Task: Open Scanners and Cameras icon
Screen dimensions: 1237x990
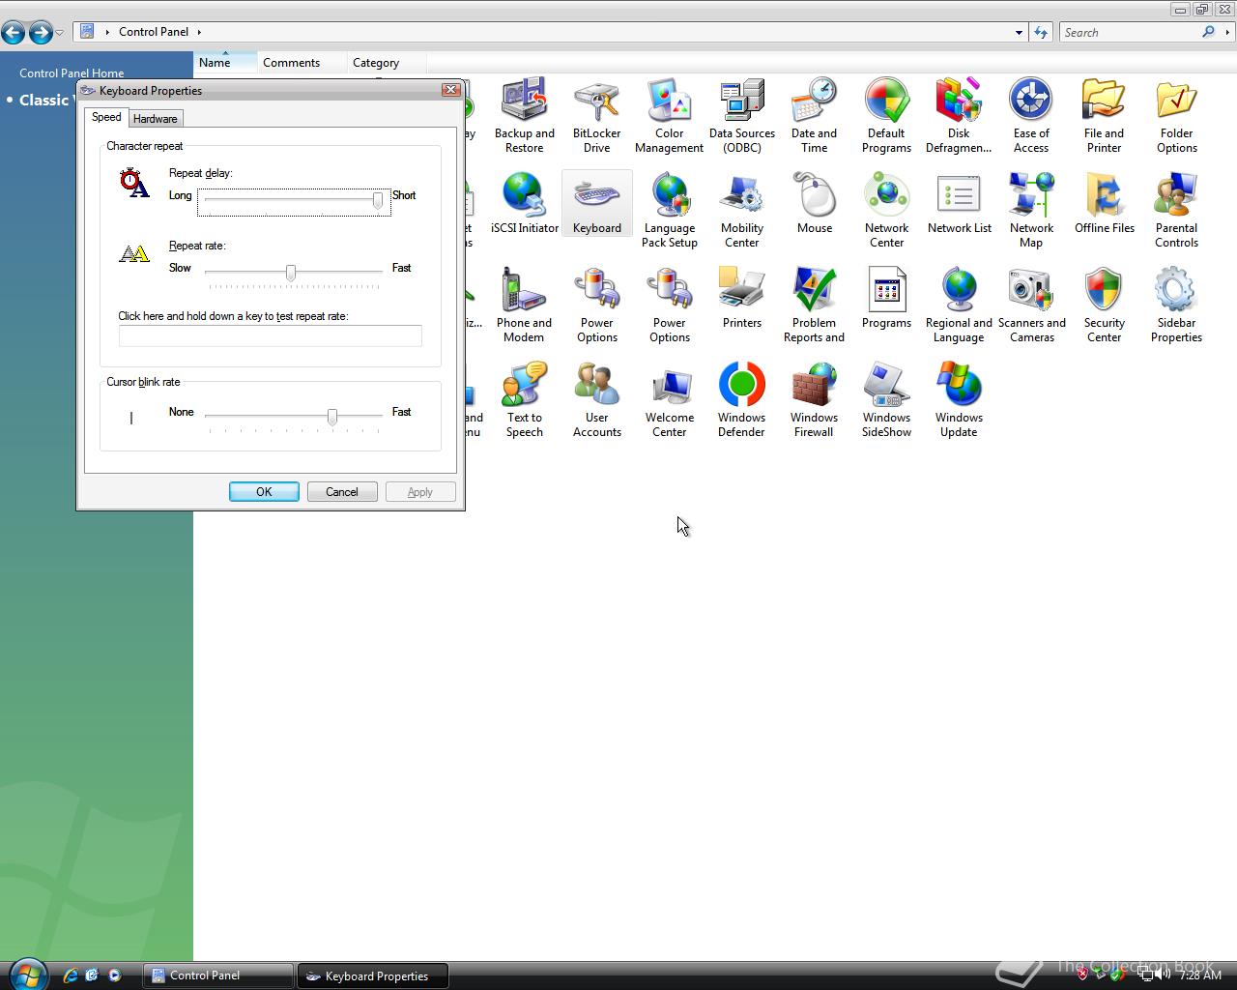Action: click(x=1031, y=306)
